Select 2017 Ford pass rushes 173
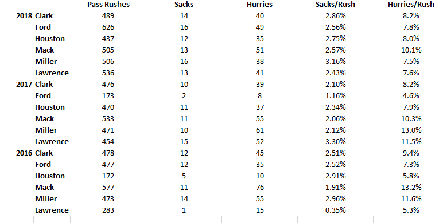This screenshot has width=443, height=223. [x=108, y=96]
